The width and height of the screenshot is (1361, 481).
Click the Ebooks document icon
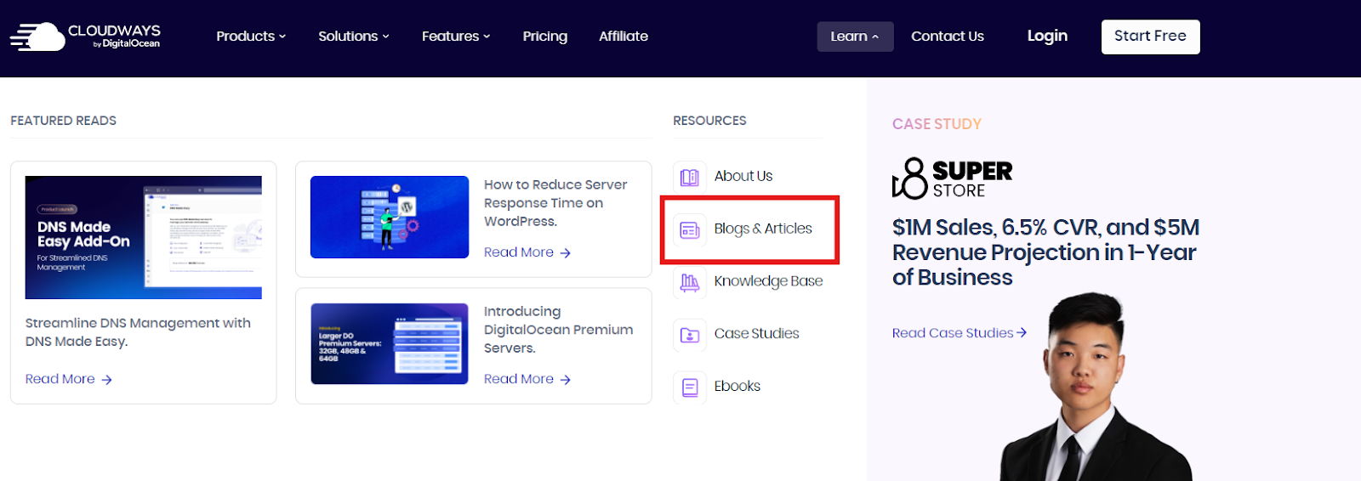(690, 388)
